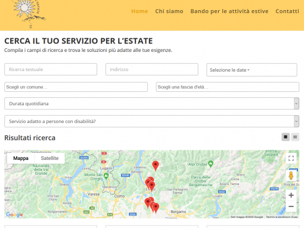Expand the Durata quotidiana dropdown

pyautogui.click(x=152, y=103)
